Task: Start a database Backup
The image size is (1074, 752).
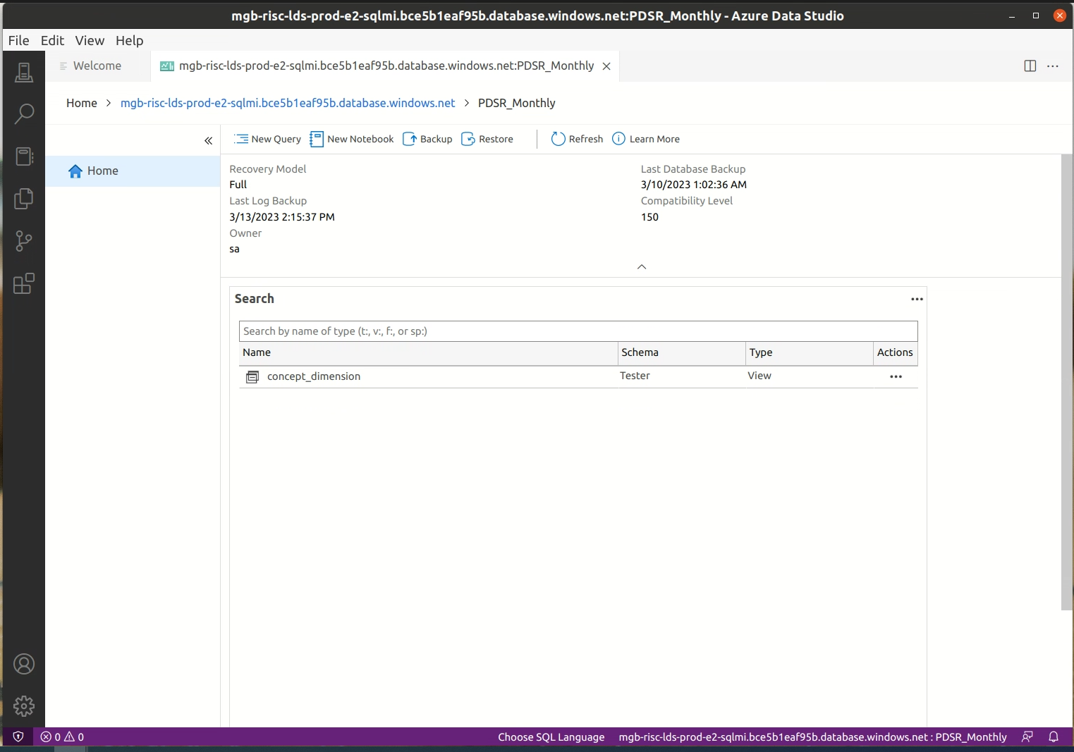Action: [427, 139]
